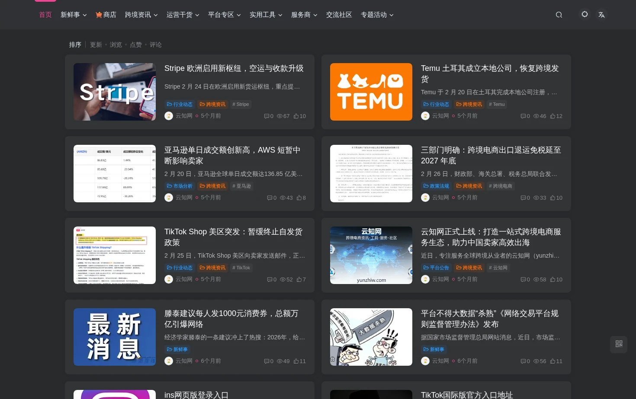The width and height of the screenshot is (636, 399).
Task: Click view icon on 三部门明确 article
Action: click(536, 198)
